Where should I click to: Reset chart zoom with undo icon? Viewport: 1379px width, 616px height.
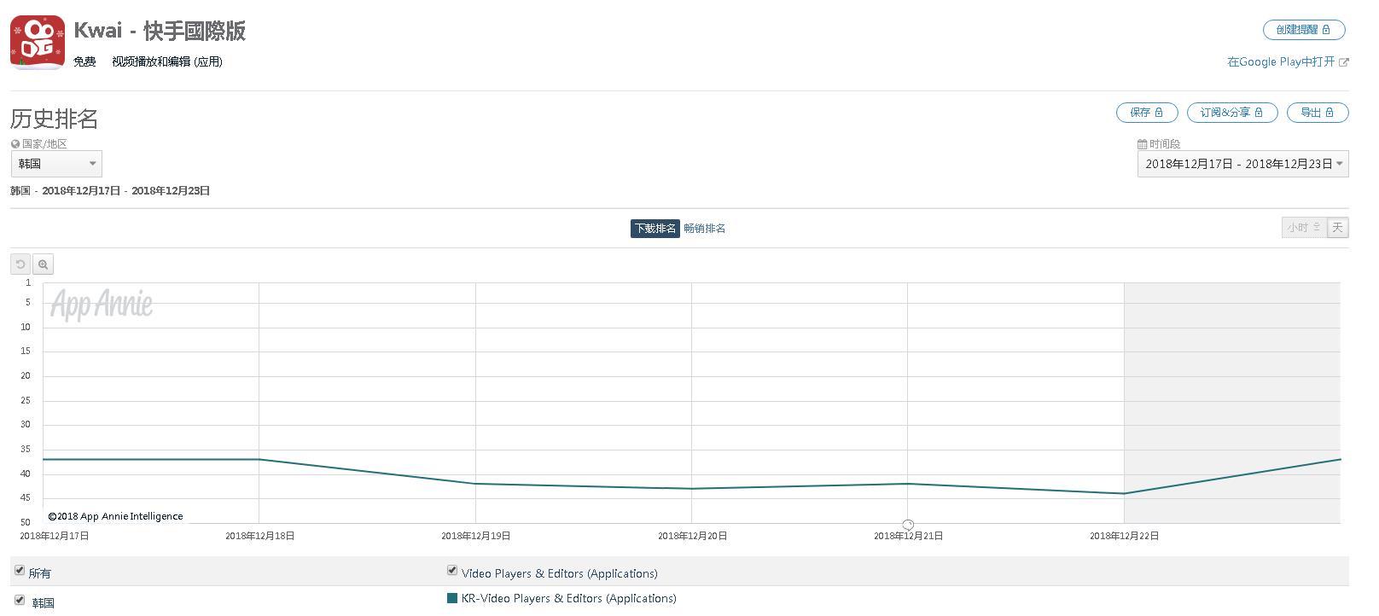20,264
